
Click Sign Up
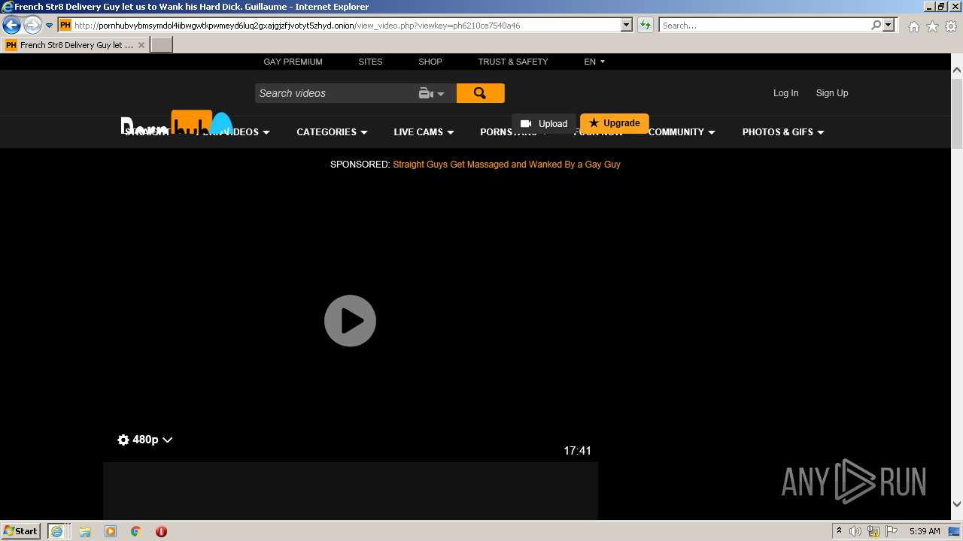[832, 93]
